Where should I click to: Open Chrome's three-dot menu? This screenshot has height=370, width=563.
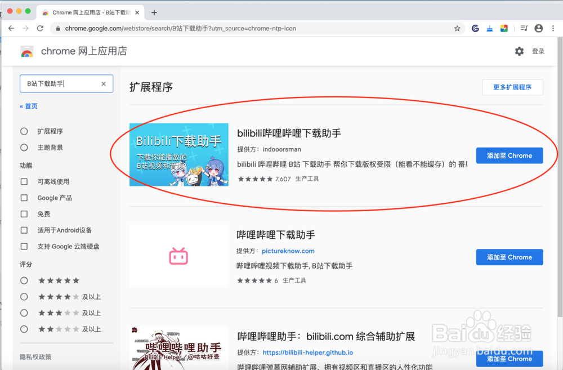[x=553, y=28]
